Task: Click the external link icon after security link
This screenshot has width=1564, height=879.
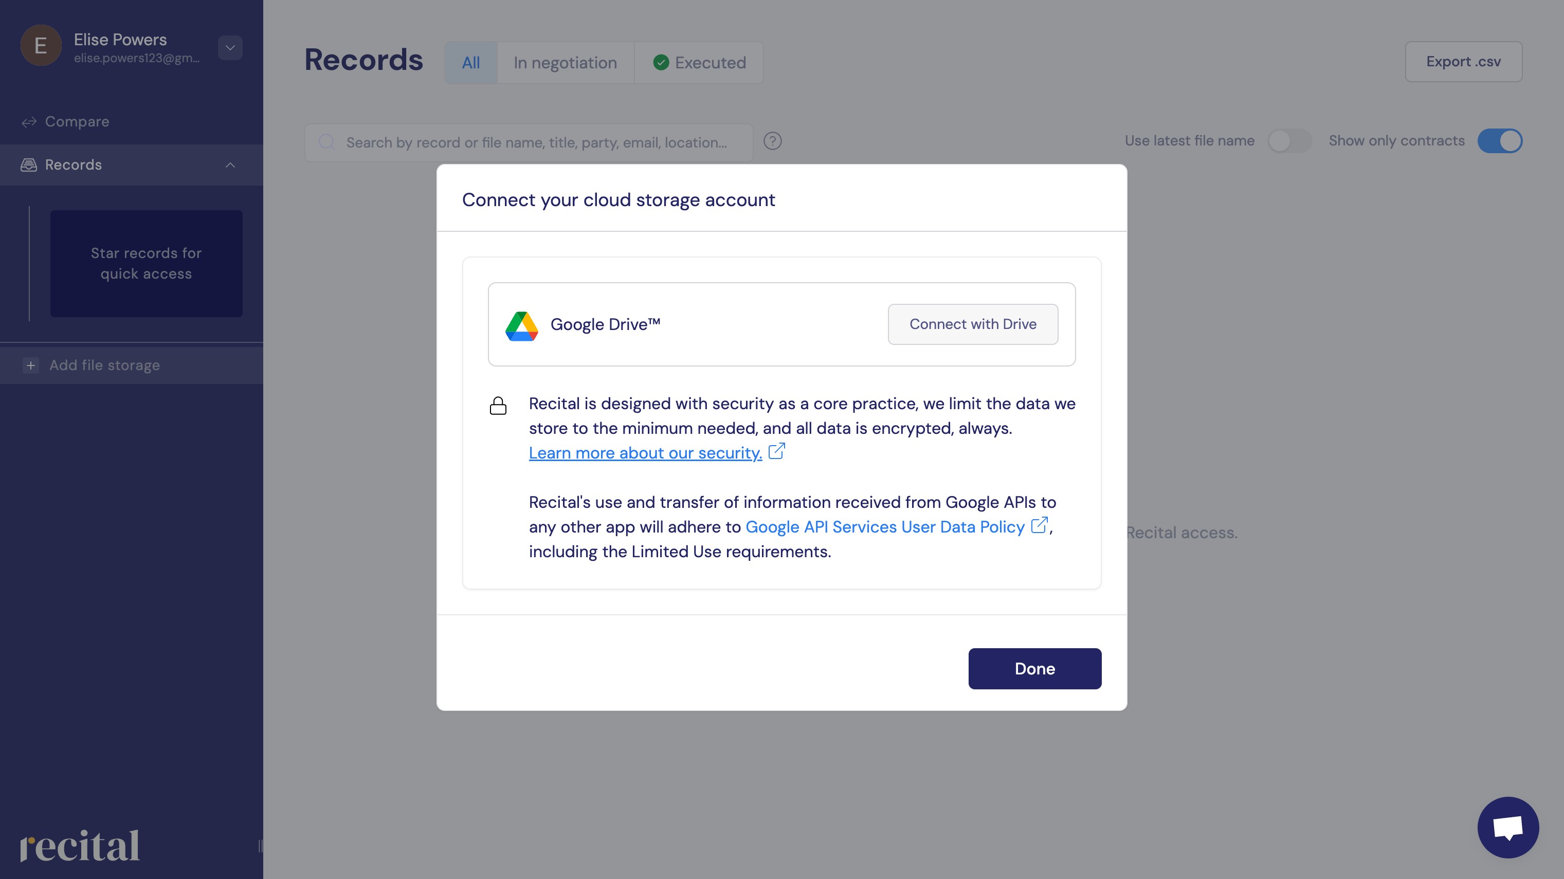Action: [776, 452]
